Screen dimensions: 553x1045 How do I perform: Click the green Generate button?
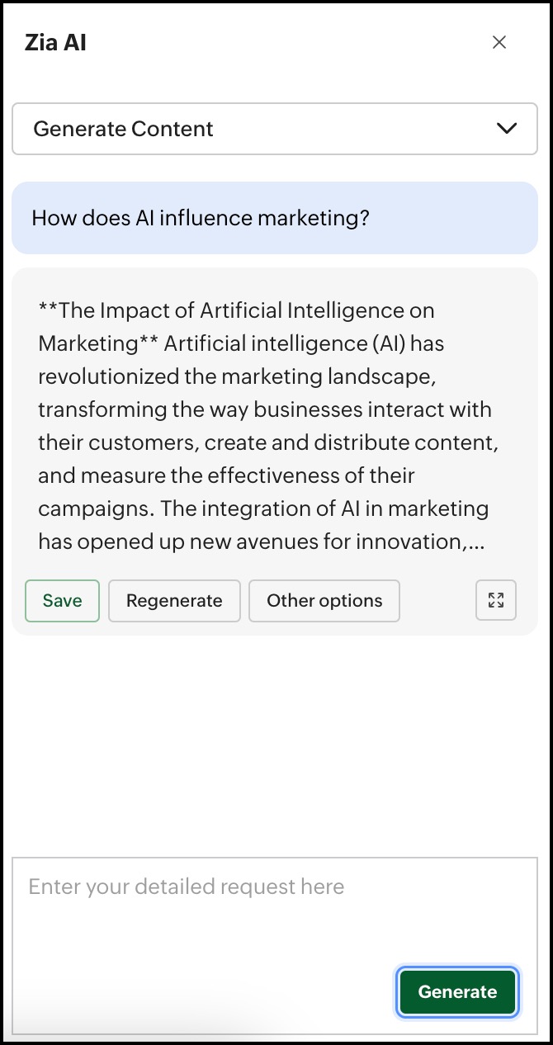pos(458,991)
